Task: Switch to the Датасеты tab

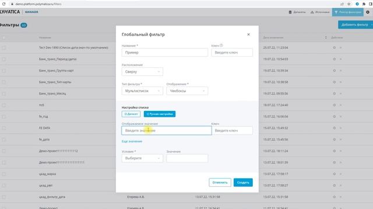Action: pos(297,12)
